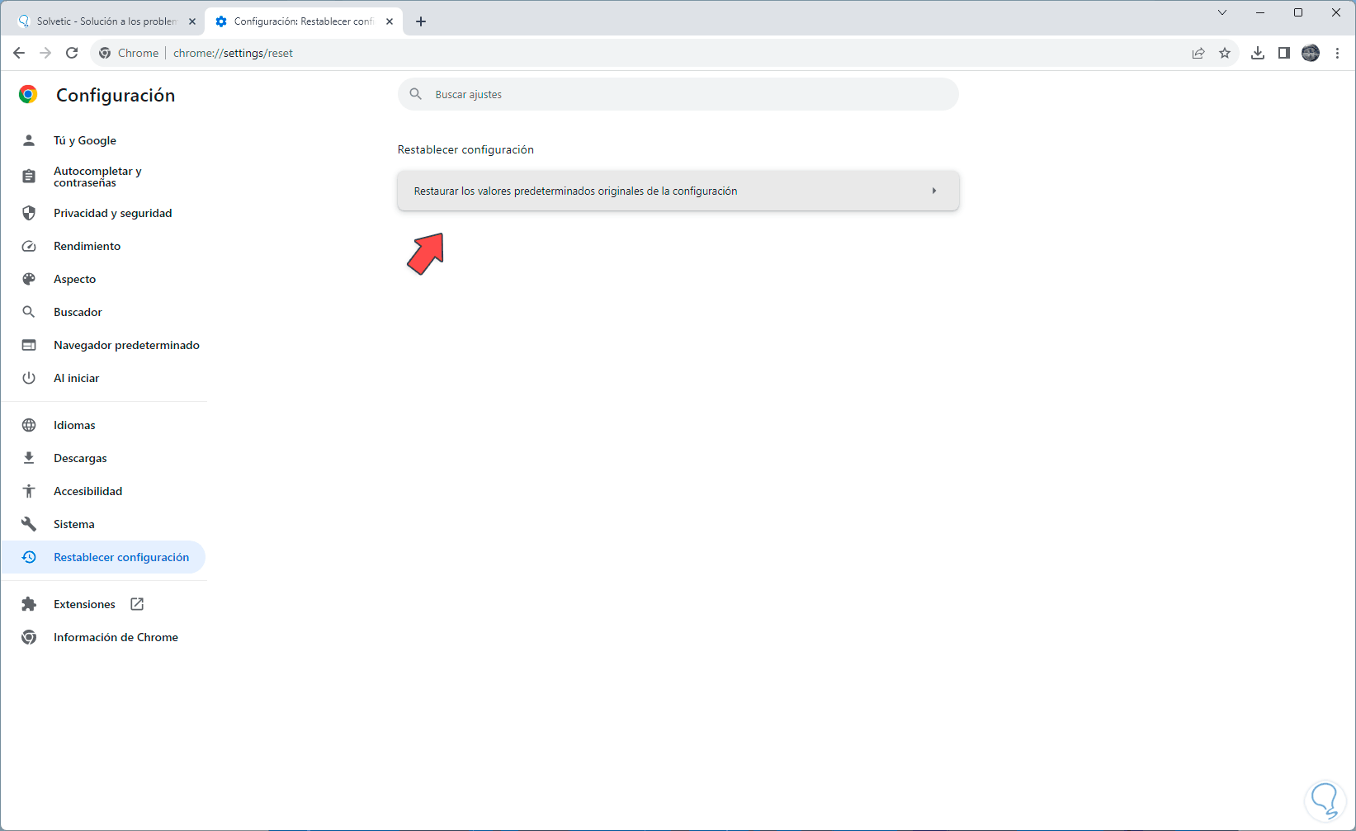Open Restaurar los valores predeterminados originales
This screenshot has width=1356, height=831.
pyautogui.click(x=678, y=191)
